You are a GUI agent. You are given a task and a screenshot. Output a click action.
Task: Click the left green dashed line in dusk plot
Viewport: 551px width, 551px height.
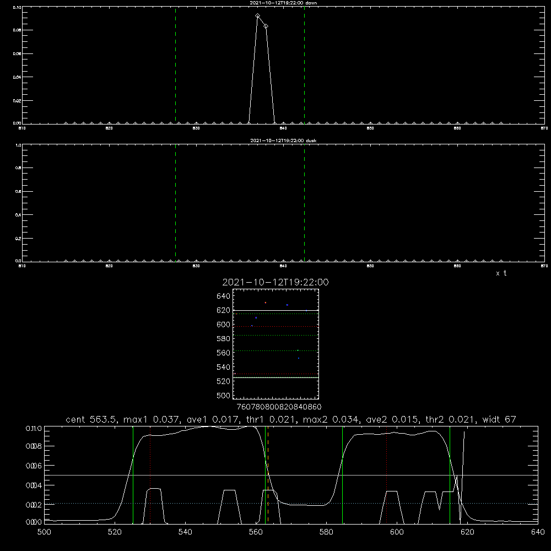pyautogui.click(x=175, y=203)
